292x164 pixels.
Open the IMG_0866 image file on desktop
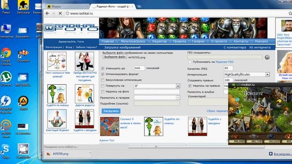(x=23, y=80)
